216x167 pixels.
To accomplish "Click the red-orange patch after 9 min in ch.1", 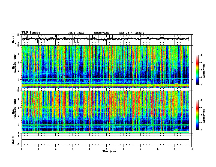I will (x=177, y=85).
